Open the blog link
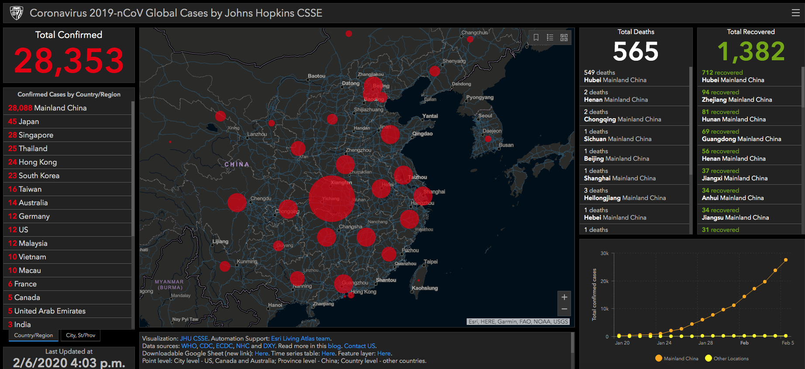805x369 pixels. 334,346
